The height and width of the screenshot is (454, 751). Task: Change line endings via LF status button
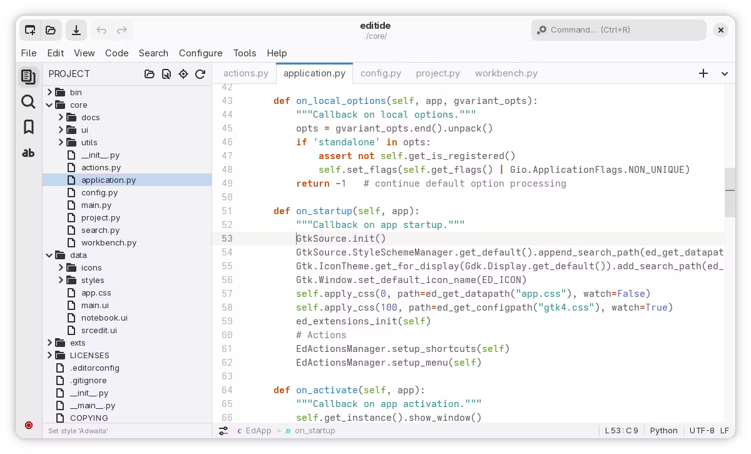[725, 431]
